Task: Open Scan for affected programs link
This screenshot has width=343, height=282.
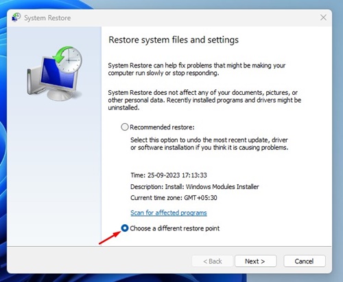Action: (x=169, y=213)
